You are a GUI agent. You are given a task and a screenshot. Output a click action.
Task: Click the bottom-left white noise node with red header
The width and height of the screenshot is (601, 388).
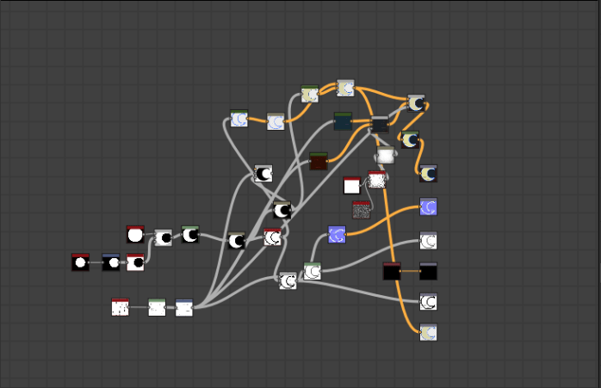point(120,307)
